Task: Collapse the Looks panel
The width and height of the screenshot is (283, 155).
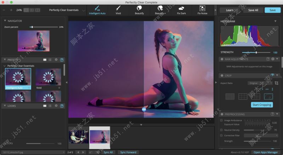Action: pos(5,106)
